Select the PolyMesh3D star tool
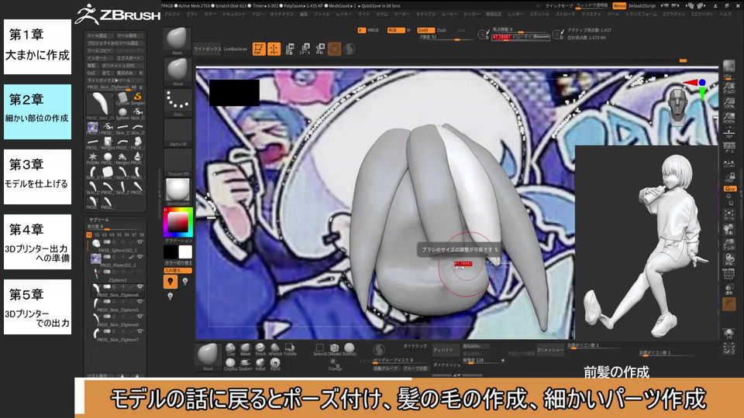 [x=93, y=158]
